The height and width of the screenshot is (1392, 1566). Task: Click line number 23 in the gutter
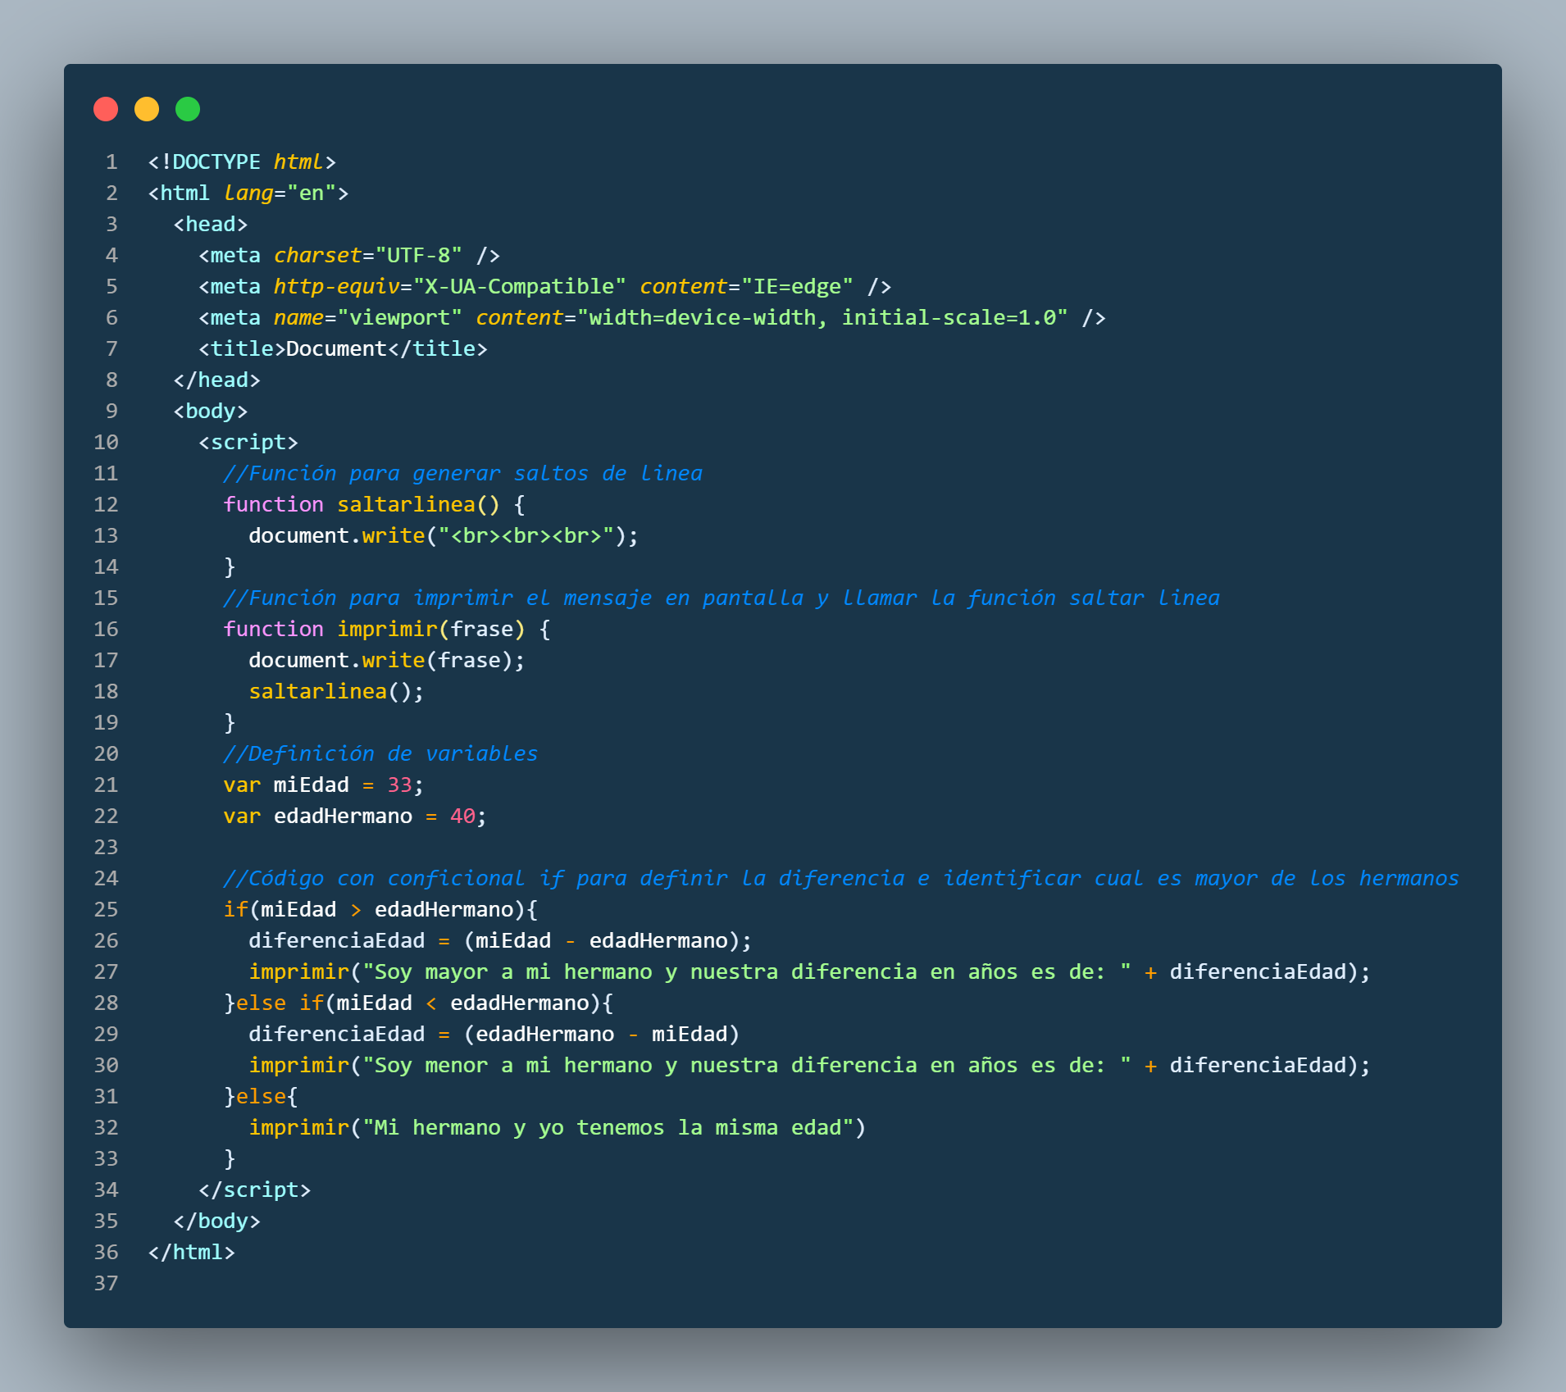106,847
